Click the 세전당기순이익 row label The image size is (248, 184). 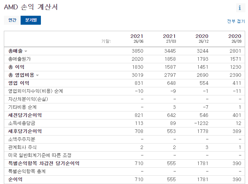(x=25, y=115)
